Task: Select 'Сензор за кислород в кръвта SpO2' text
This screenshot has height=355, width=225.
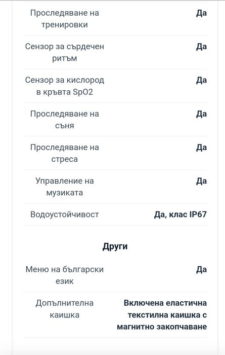Action: [x=65, y=86]
